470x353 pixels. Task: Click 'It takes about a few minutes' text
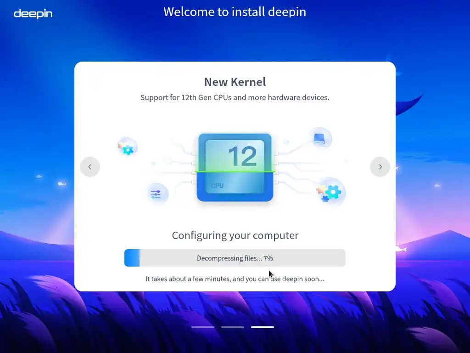(x=235, y=279)
